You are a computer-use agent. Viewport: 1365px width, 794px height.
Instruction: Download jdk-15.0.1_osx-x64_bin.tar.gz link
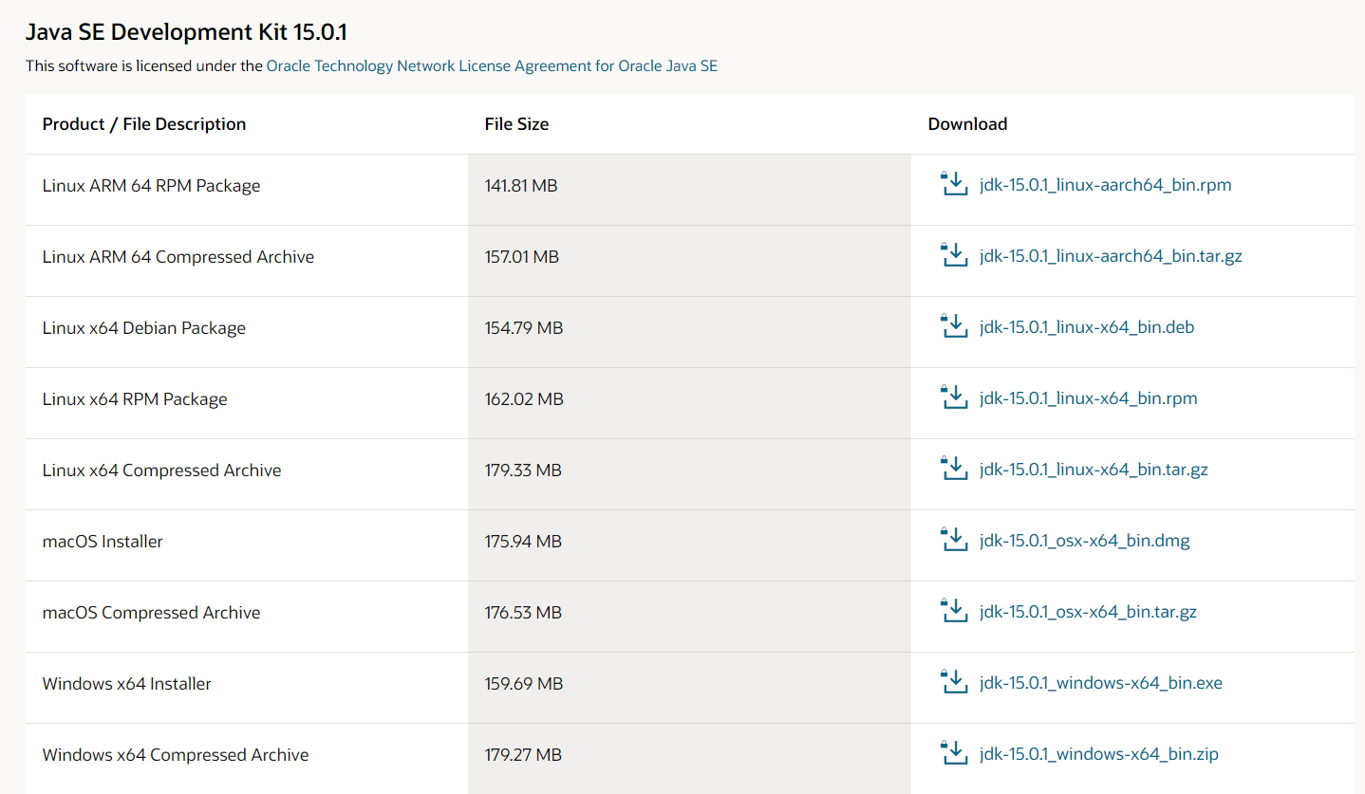[1088, 612]
